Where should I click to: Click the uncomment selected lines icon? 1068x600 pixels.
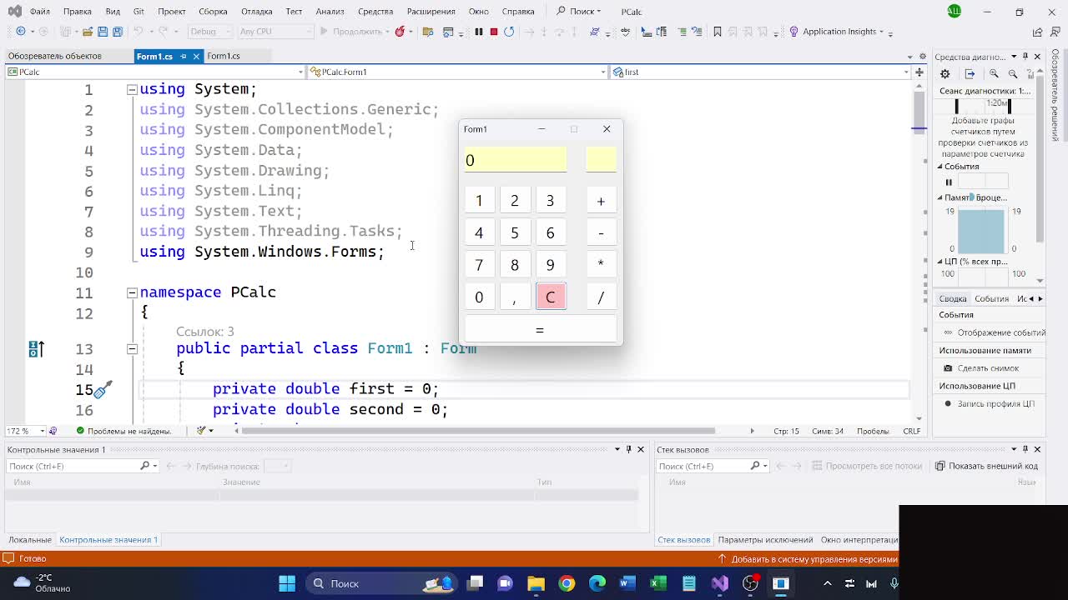[x=698, y=32]
